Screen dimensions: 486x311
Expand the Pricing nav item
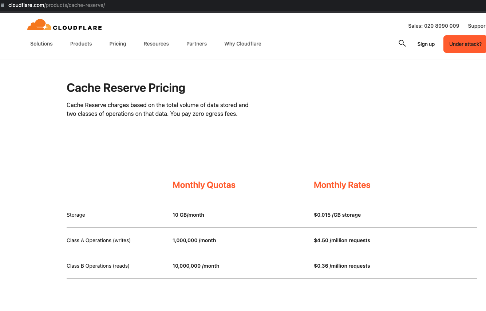[118, 44]
